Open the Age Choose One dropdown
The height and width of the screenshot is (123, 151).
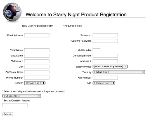(x=104, y=83)
